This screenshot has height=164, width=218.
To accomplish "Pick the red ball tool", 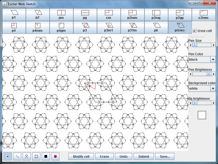I will (55, 156).
